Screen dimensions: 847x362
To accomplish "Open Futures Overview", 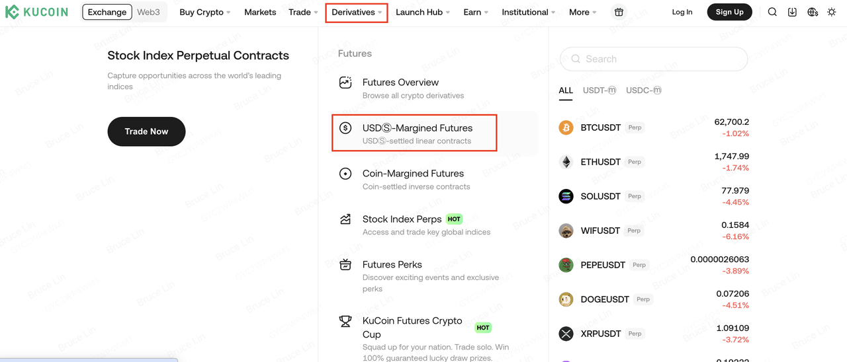I will click(x=435, y=89).
